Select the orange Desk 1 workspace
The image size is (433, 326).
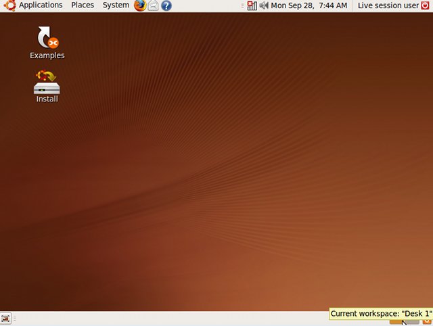(x=397, y=322)
